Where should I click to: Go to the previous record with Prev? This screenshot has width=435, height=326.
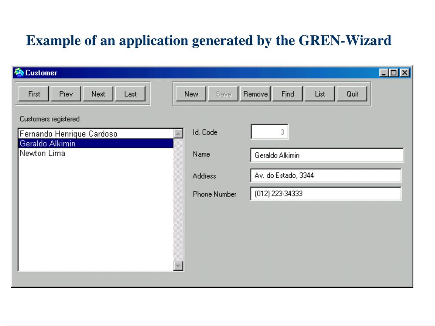(x=66, y=94)
